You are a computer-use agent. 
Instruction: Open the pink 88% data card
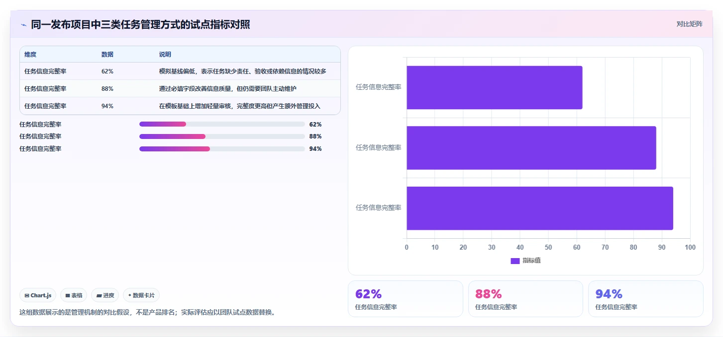tap(525, 299)
